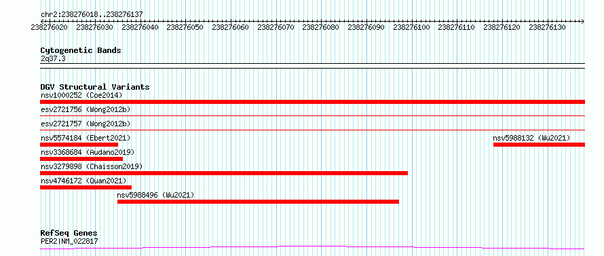Screen dimensions: 604x256
Task: Open the PER2|NM_022817 gene label
Action: coord(69,241)
